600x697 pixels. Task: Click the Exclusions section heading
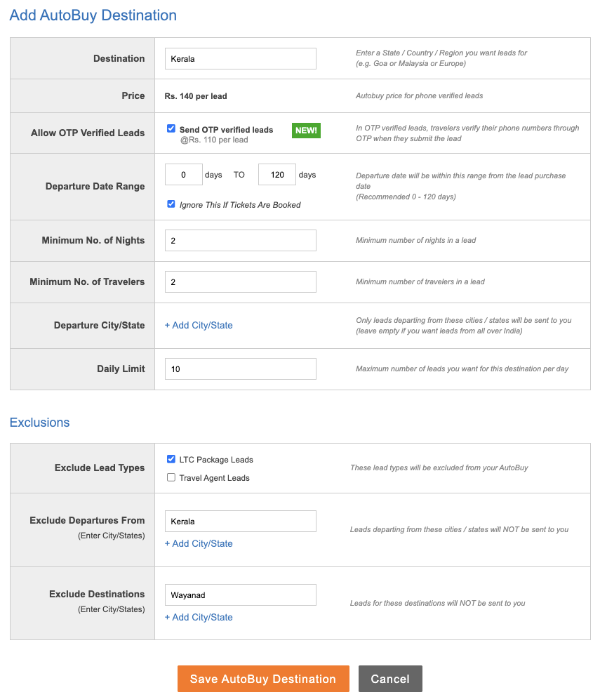[x=40, y=423]
